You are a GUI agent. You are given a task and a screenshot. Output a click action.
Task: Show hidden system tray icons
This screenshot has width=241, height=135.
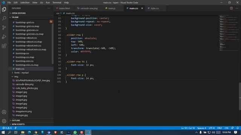click(197, 132)
